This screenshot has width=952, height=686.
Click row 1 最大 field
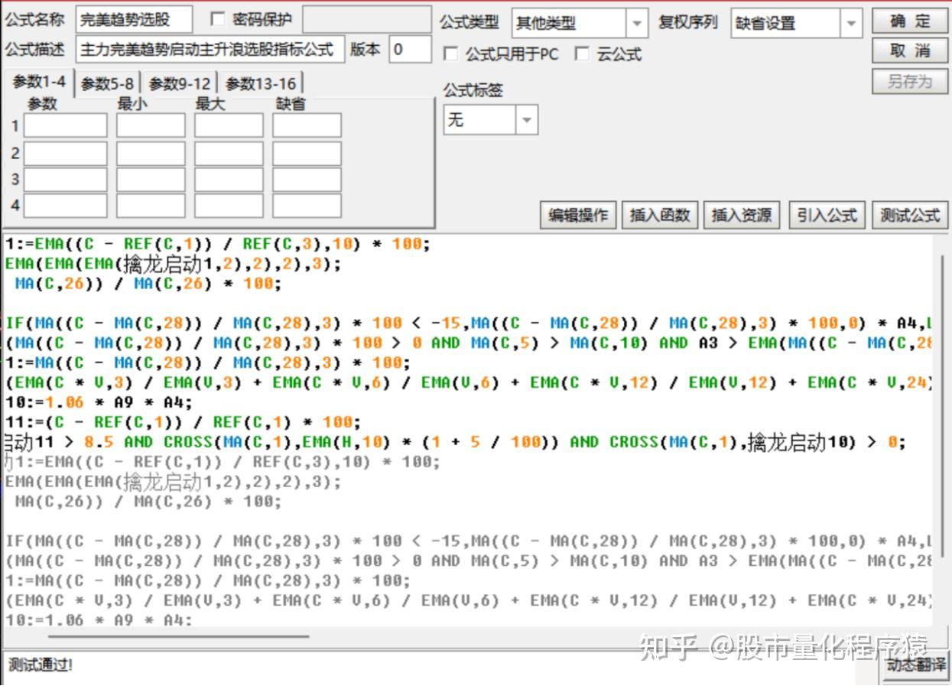229,125
